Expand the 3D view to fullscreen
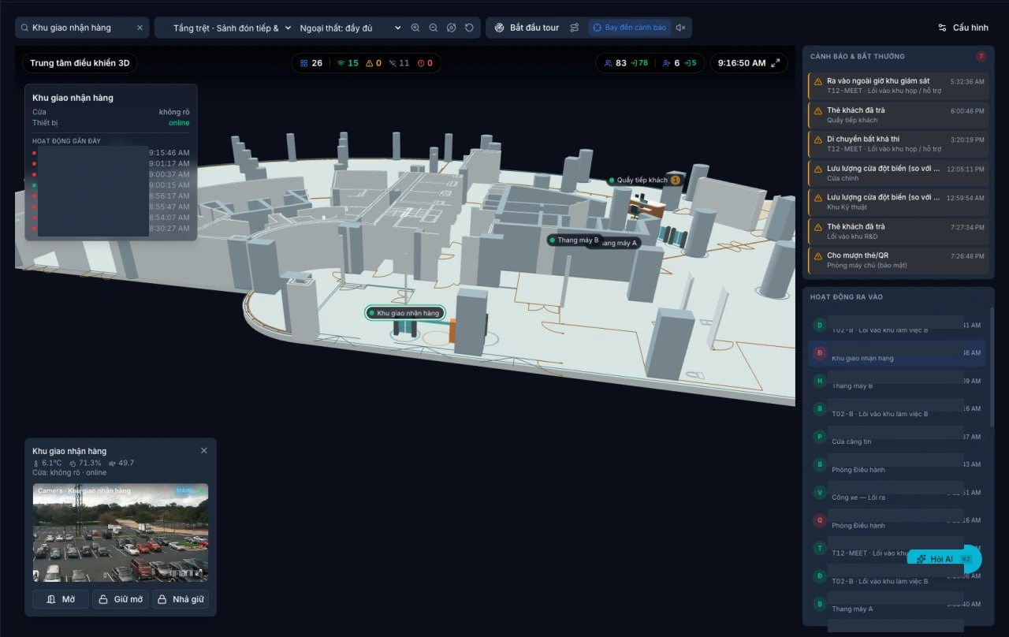Screen dimensions: 1009x637 (x=776, y=63)
